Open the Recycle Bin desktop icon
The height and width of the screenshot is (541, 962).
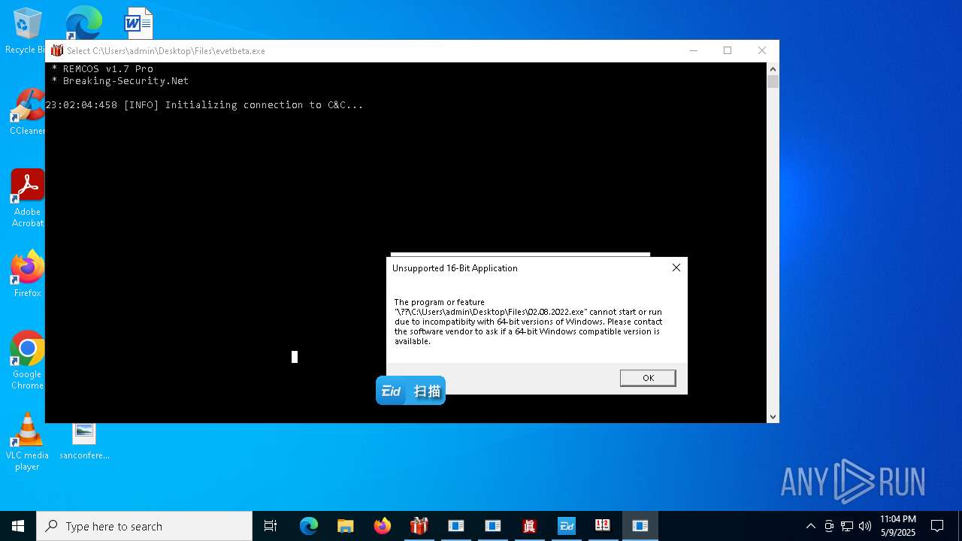pos(27,30)
